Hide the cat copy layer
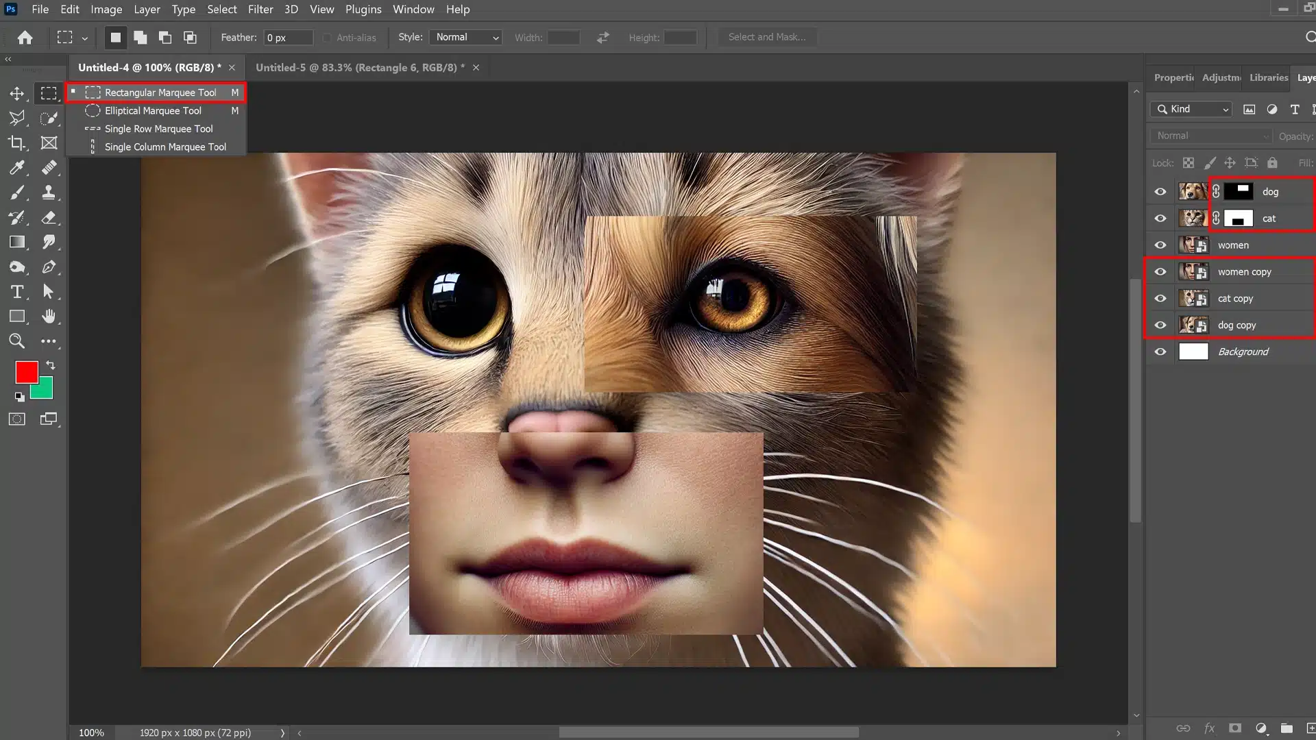1316x740 pixels. tap(1160, 299)
